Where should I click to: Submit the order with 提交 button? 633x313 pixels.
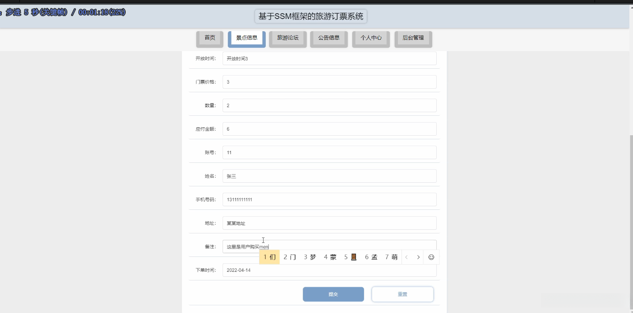coord(333,294)
